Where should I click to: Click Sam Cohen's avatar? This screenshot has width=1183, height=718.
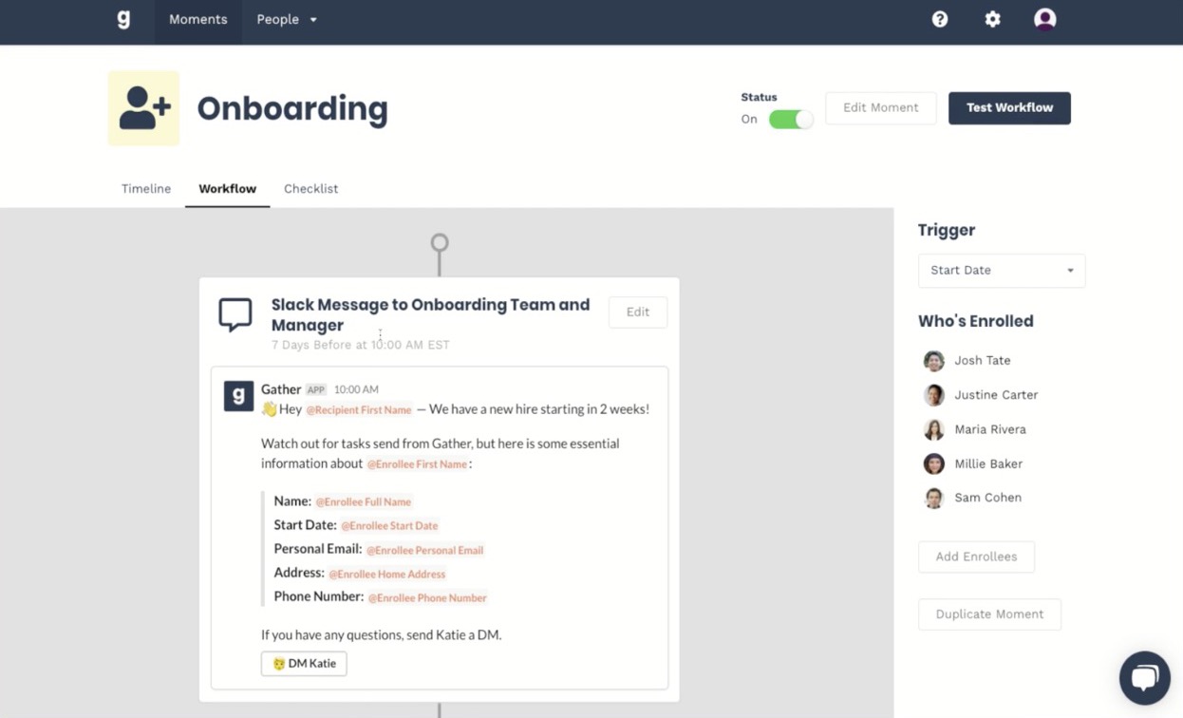[x=934, y=498]
